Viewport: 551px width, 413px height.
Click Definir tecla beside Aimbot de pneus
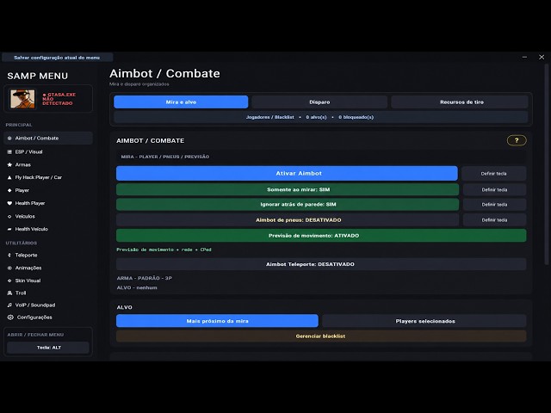494,220
